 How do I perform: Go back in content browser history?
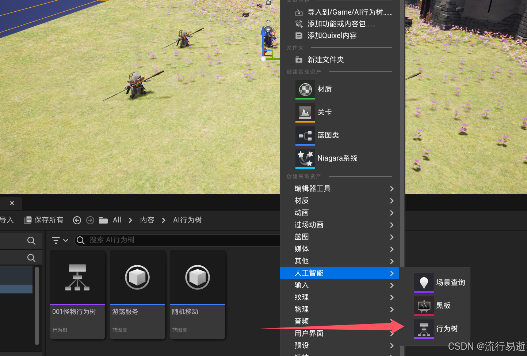(77, 220)
